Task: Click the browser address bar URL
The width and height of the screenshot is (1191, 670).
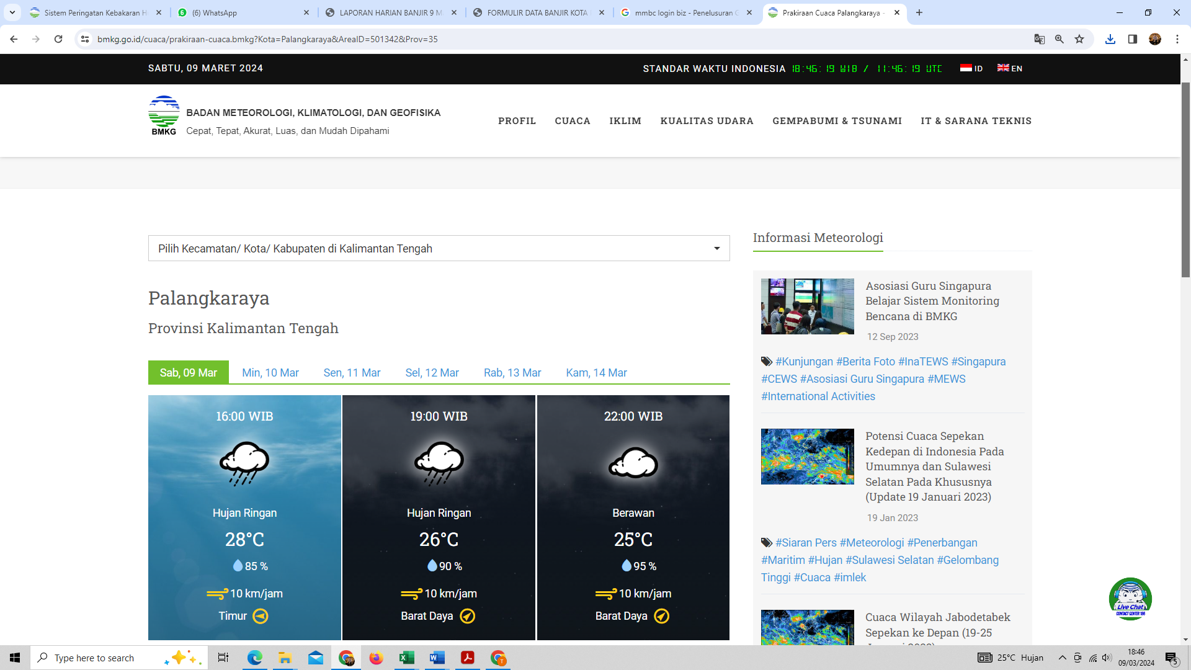Action: (267, 39)
